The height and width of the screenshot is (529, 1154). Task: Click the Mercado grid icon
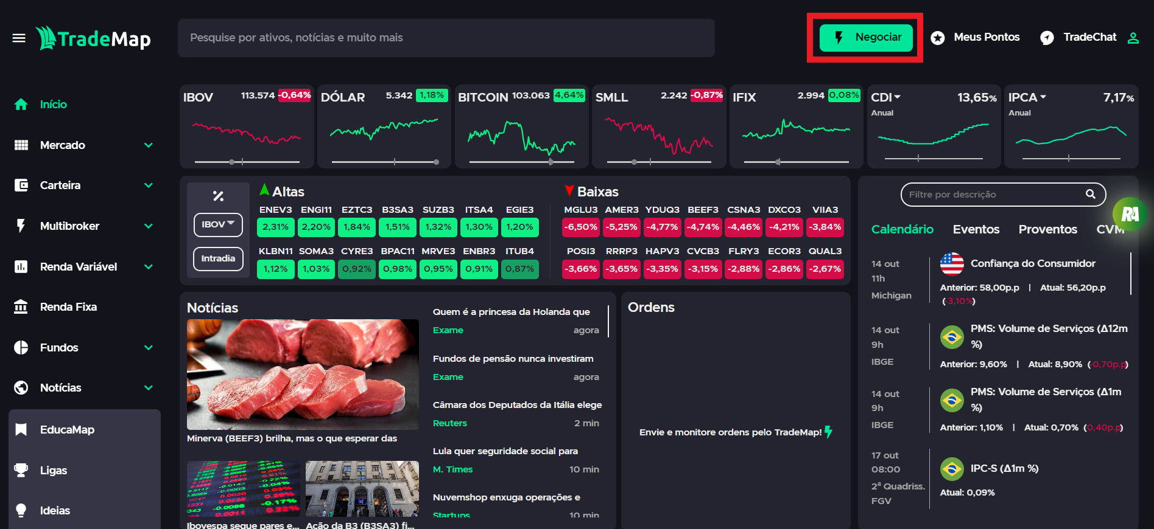pyautogui.click(x=21, y=145)
